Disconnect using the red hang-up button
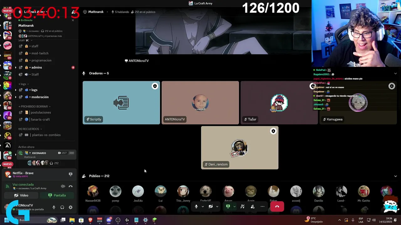This screenshot has width=401, height=225. coord(277,207)
